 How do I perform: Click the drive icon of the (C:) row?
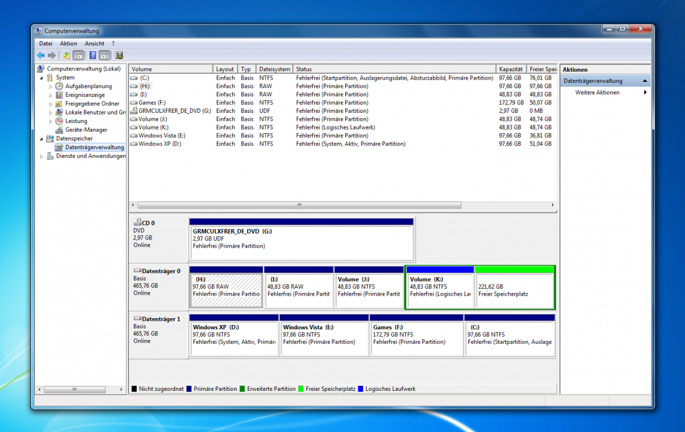pos(134,78)
